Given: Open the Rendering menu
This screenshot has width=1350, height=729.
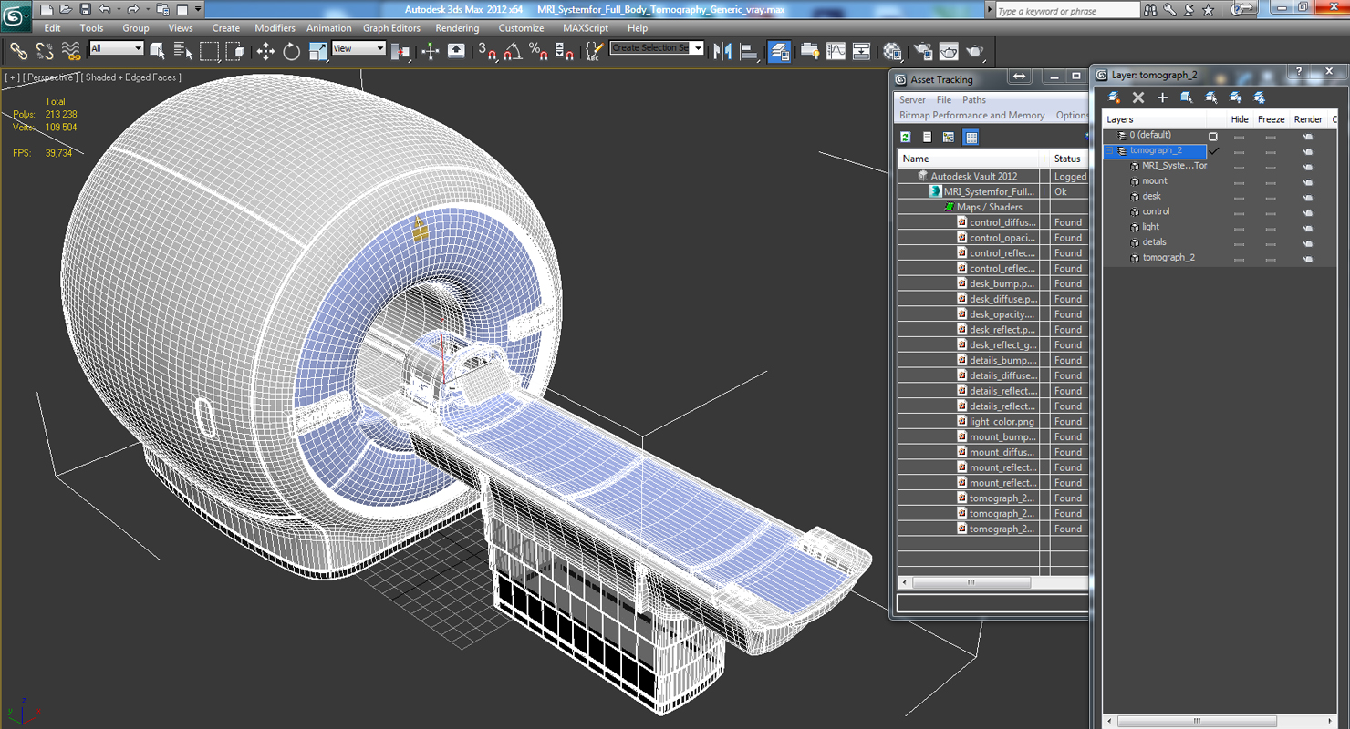Looking at the screenshot, I should (x=457, y=28).
